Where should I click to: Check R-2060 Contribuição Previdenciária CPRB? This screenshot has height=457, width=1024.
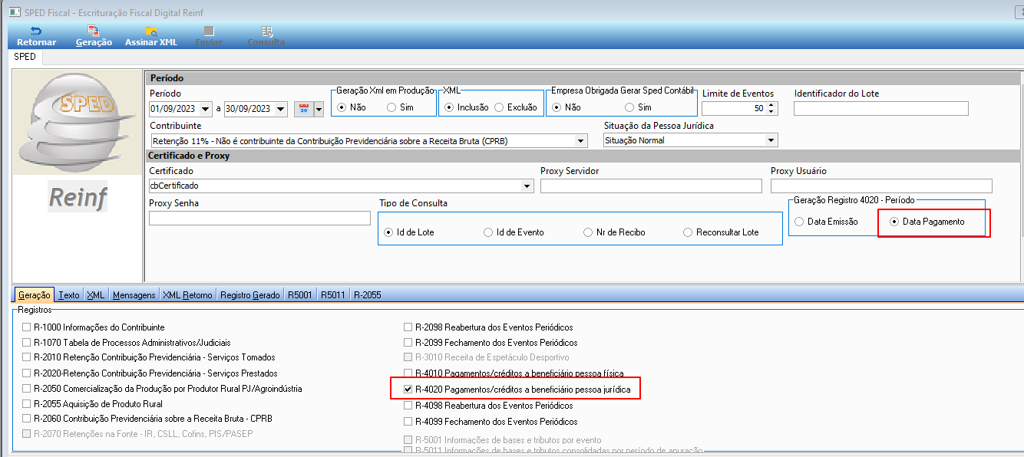(x=27, y=419)
